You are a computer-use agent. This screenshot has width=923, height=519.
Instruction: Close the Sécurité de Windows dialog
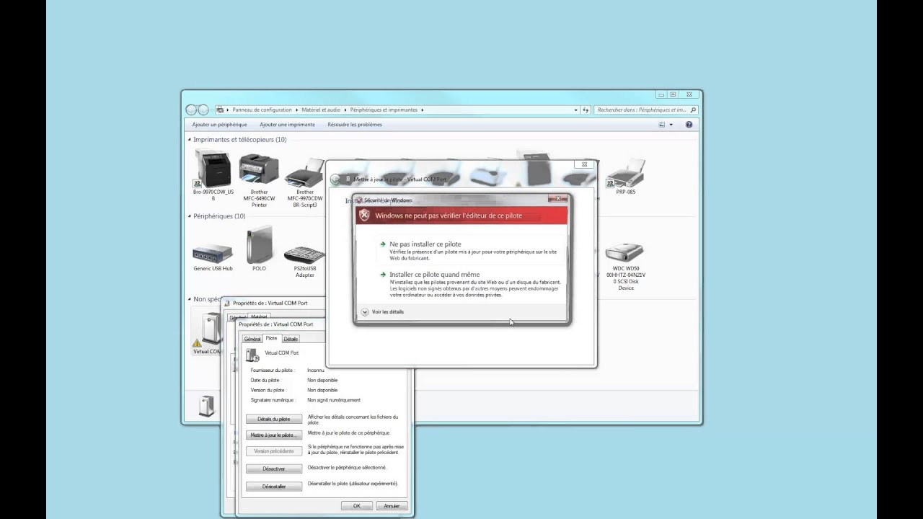(x=558, y=198)
